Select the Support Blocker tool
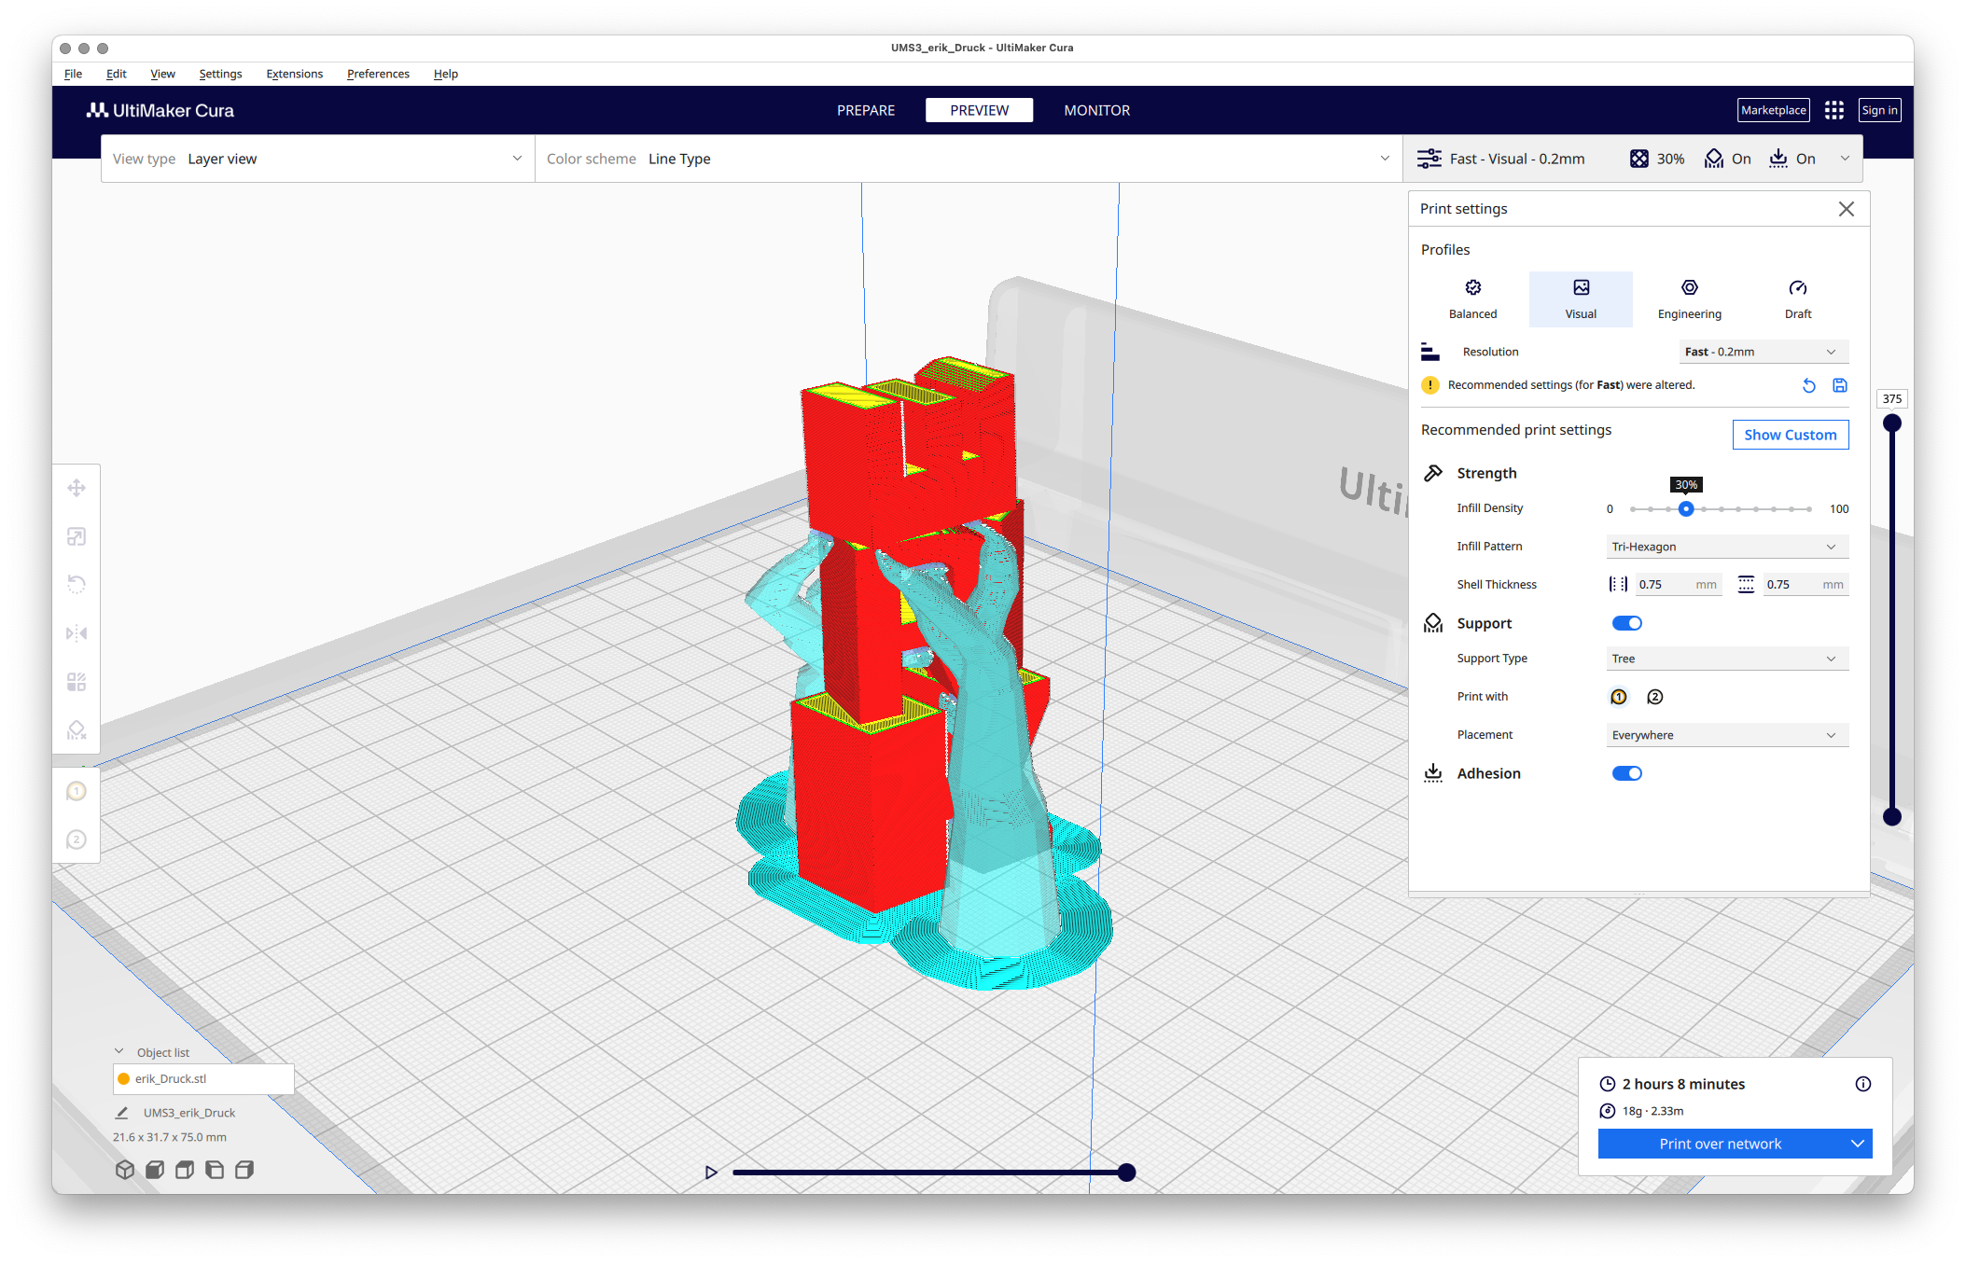This screenshot has height=1263, width=1966. point(77,730)
